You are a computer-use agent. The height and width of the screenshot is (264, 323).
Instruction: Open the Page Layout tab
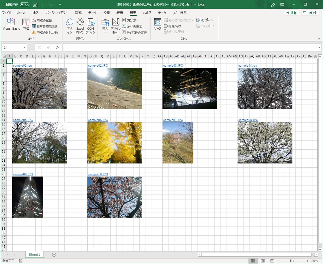pos(57,13)
